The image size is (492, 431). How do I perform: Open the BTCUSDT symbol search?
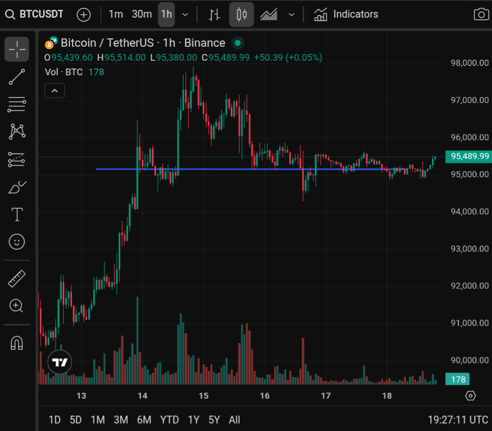click(35, 15)
